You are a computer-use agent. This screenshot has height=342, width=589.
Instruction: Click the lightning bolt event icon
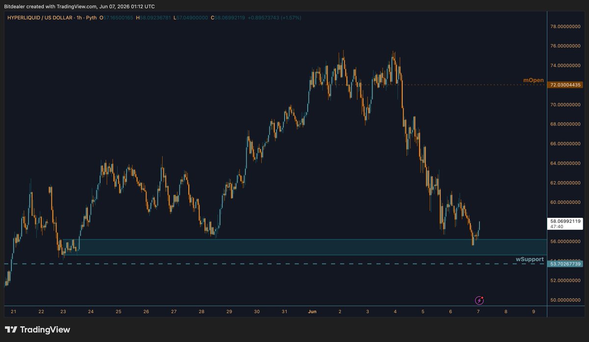pos(480,300)
